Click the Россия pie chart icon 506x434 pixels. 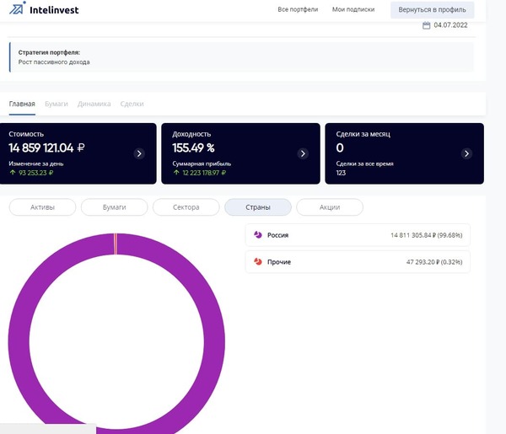click(x=257, y=235)
